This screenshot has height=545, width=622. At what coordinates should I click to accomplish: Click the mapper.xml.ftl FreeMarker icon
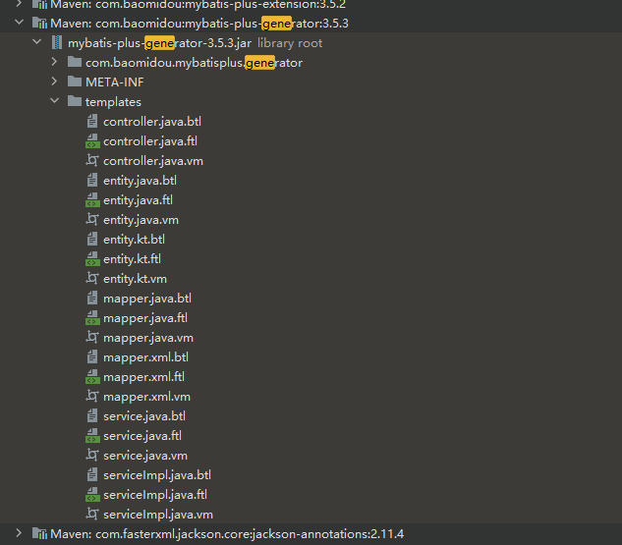92,376
